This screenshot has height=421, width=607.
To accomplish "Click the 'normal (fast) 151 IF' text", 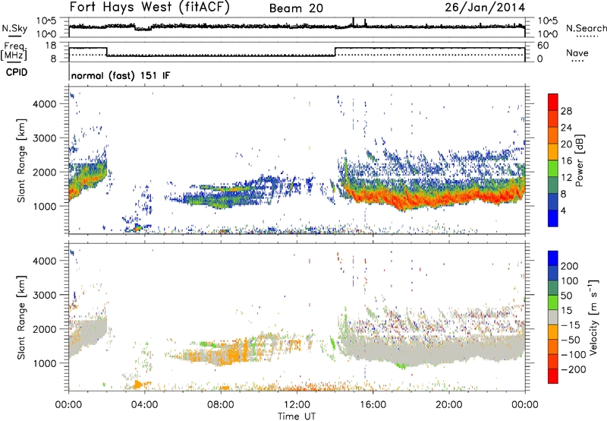I will 121,75.
